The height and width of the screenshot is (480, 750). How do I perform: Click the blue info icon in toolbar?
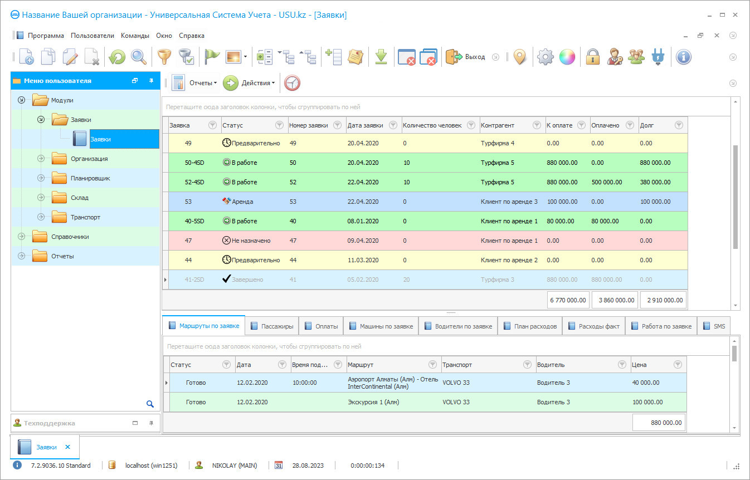pos(684,57)
